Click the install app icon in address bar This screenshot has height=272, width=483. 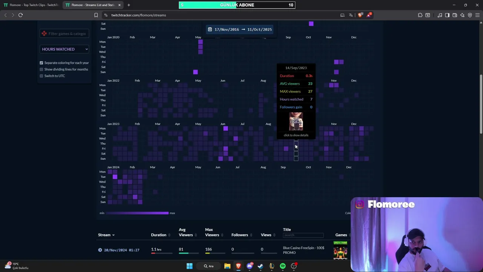click(x=342, y=15)
